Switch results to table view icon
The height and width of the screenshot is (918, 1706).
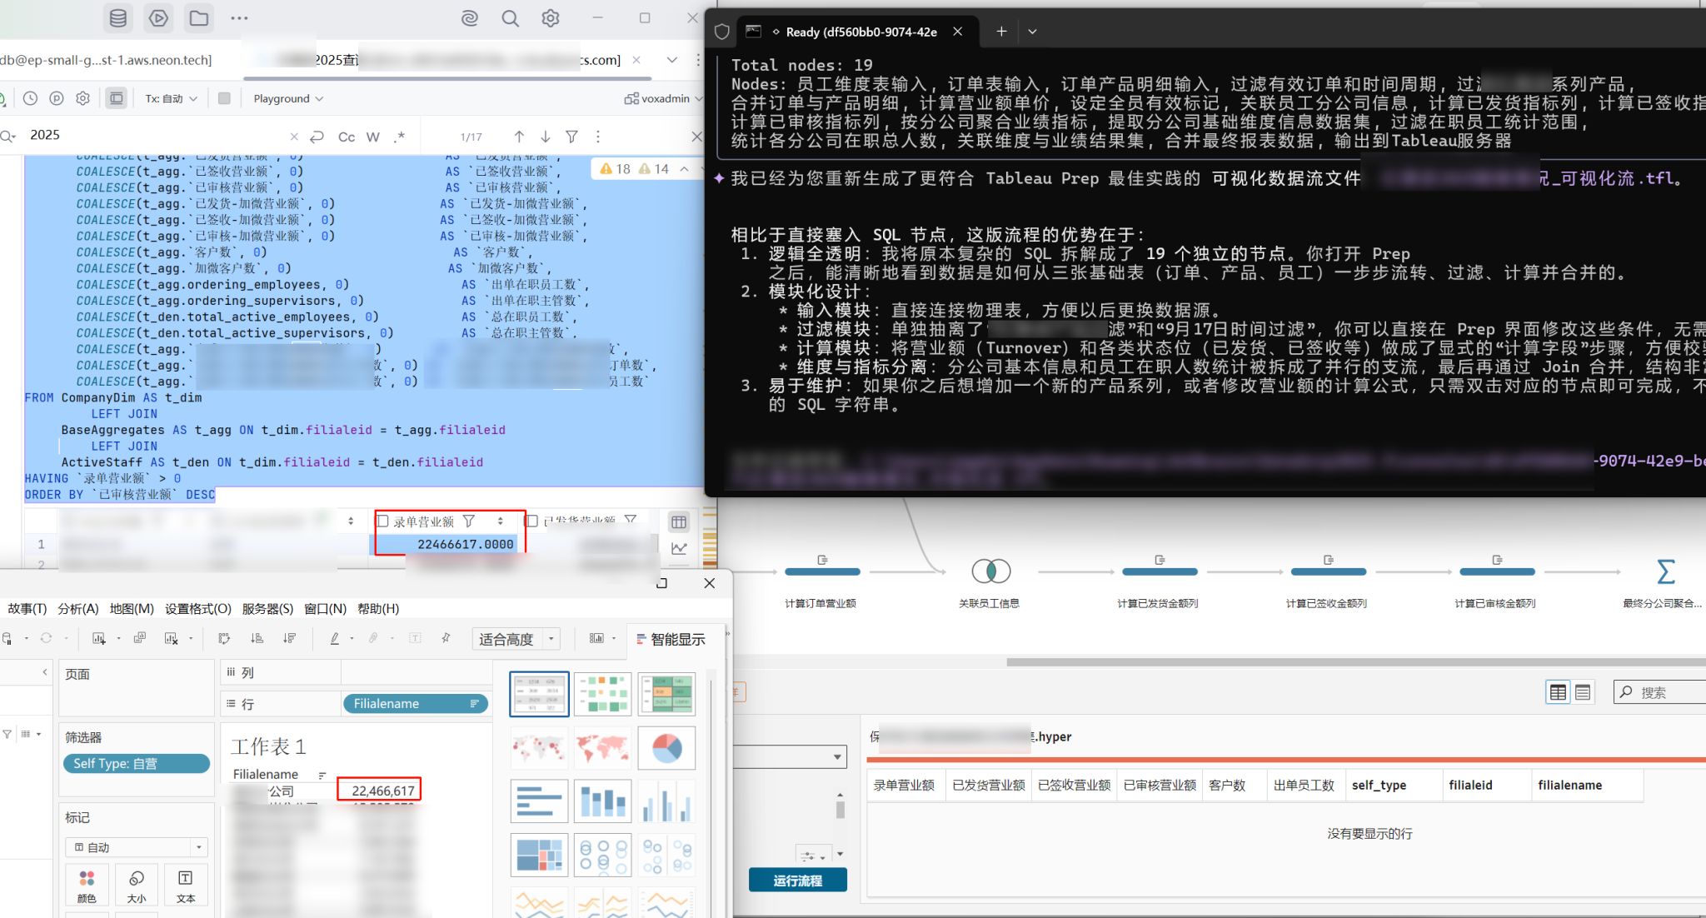679,522
